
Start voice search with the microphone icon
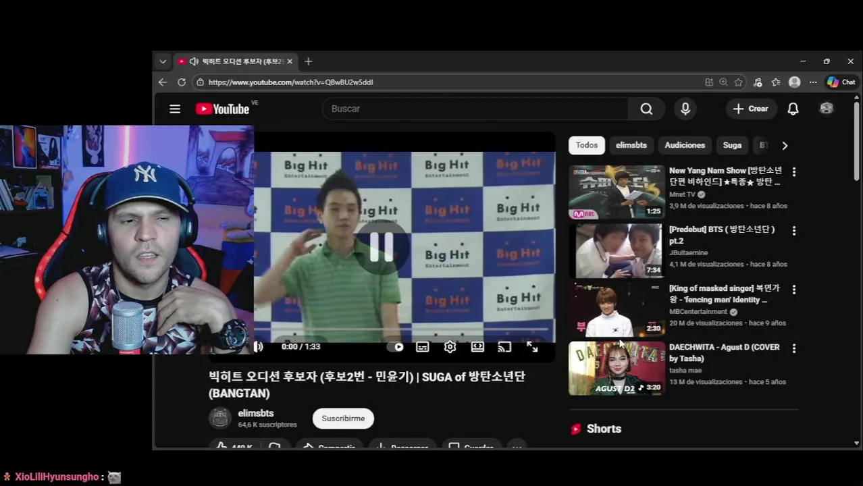point(685,109)
